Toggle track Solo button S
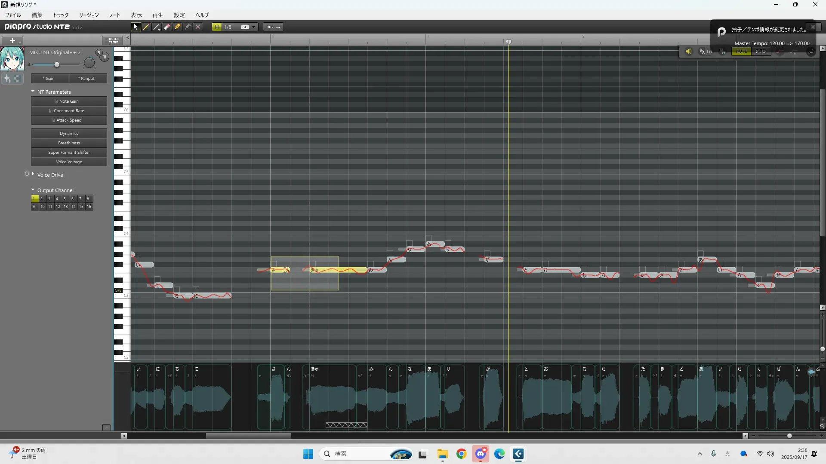Screen dimensions: 826x464 [x=99, y=52]
